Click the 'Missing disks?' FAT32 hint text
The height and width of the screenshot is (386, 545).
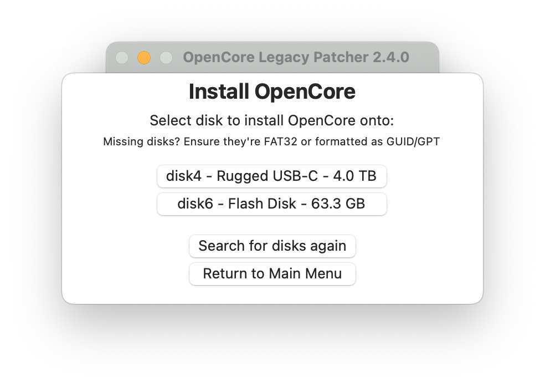click(x=271, y=141)
